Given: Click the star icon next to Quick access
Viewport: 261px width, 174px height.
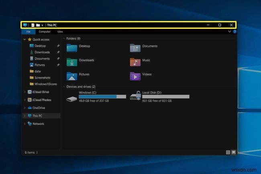Looking at the screenshot, I should click(x=30, y=39).
